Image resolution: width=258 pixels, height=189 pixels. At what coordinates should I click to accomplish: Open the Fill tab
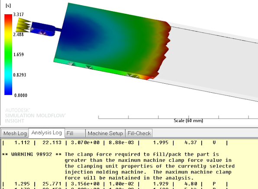click(75, 133)
